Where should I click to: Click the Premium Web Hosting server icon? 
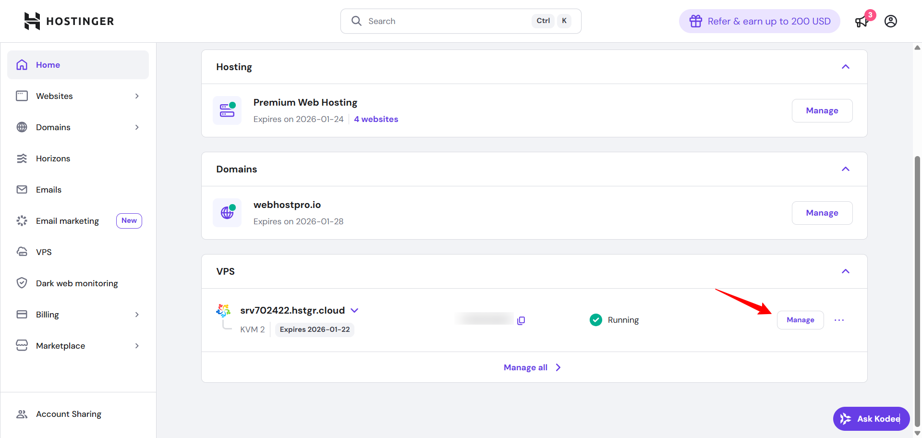pyautogui.click(x=227, y=110)
